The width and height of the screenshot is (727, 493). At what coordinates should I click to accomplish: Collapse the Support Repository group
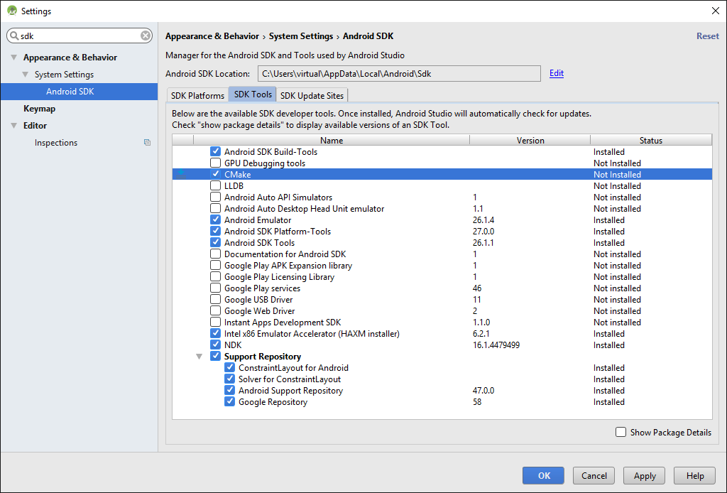[199, 357]
